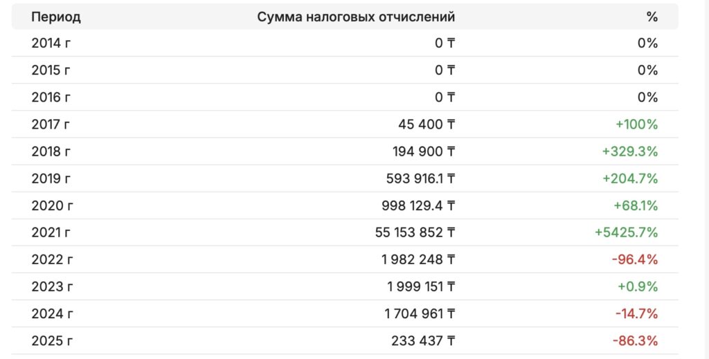Select the 2024 г period cell
This screenshot has height=359, width=709.
click(x=53, y=314)
